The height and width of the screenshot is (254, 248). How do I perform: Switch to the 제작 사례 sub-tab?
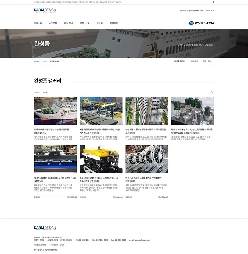tap(194, 61)
